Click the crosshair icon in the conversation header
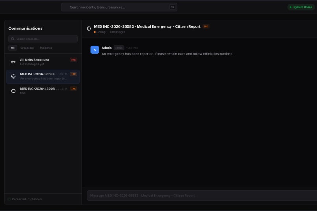 (x=89, y=28)
